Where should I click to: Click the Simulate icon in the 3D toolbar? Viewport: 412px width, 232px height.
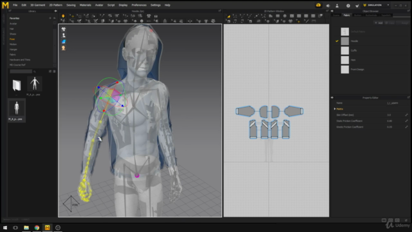(63, 16)
